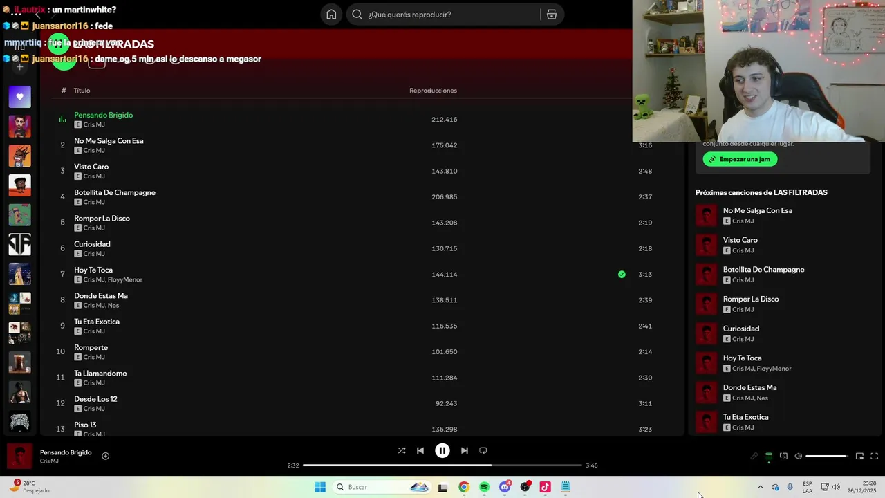
Task: Add Pensando Brigido to Liked Songs
Action: tap(106, 456)
